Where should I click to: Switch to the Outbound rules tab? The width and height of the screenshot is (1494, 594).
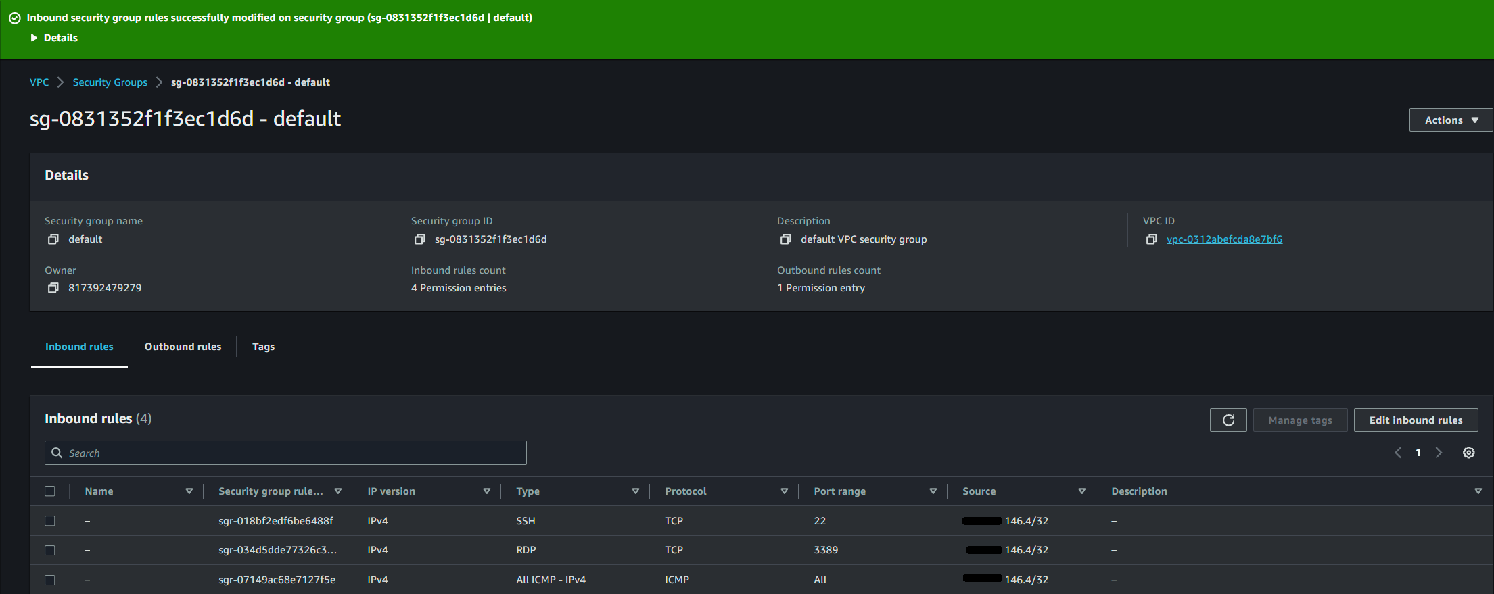point(183,347)
